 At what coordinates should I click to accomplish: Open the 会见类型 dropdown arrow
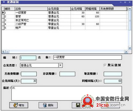click(60, 65)
